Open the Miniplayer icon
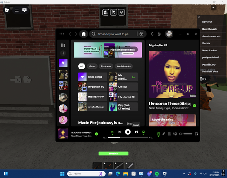This screenshot has width=227, height=178. 197,134
